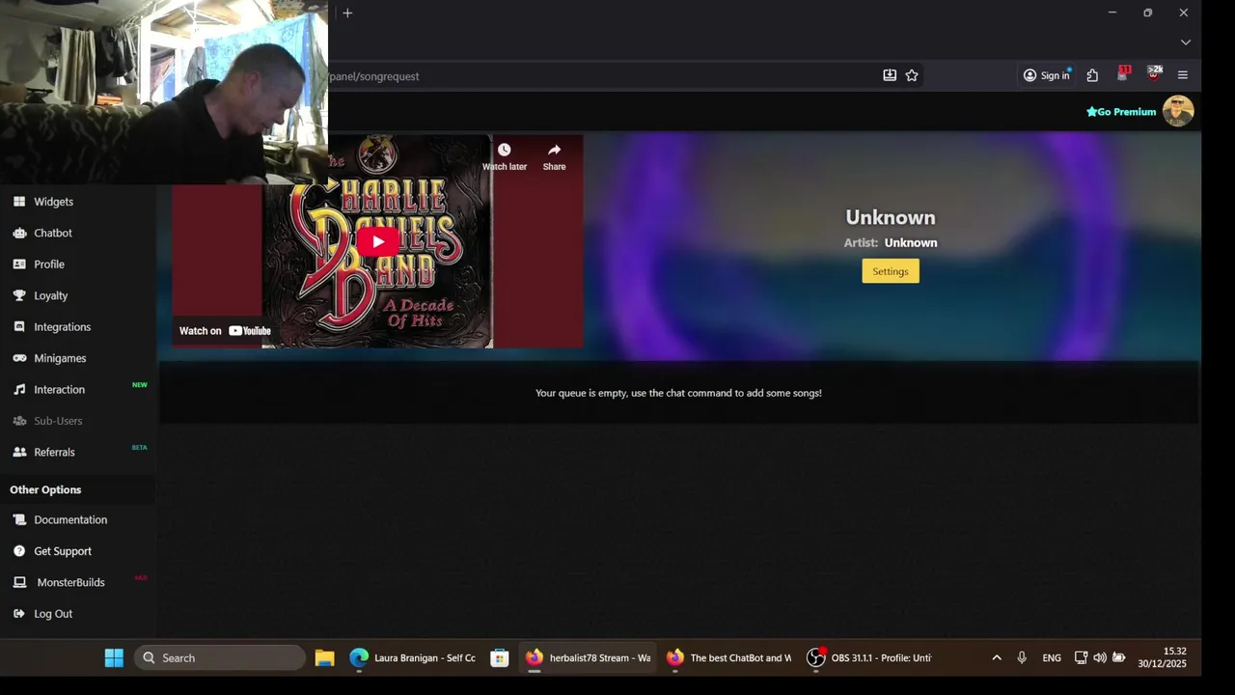
Task: Click the browser Sign in button
Action: [x=1046, y=75]
